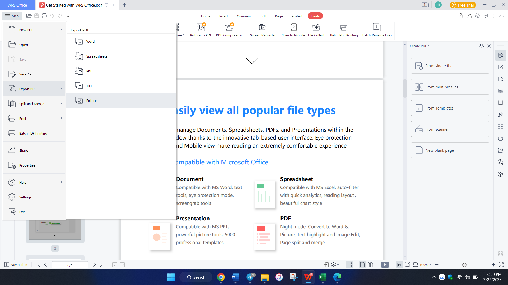Switch to the Comment tab
This screenshot has width=508, height=285.
244,16
